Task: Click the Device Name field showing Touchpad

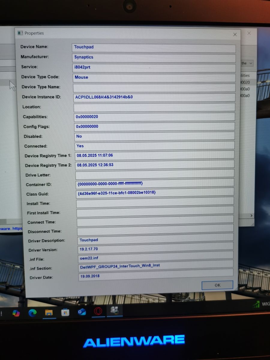Action: click(154, 48)
